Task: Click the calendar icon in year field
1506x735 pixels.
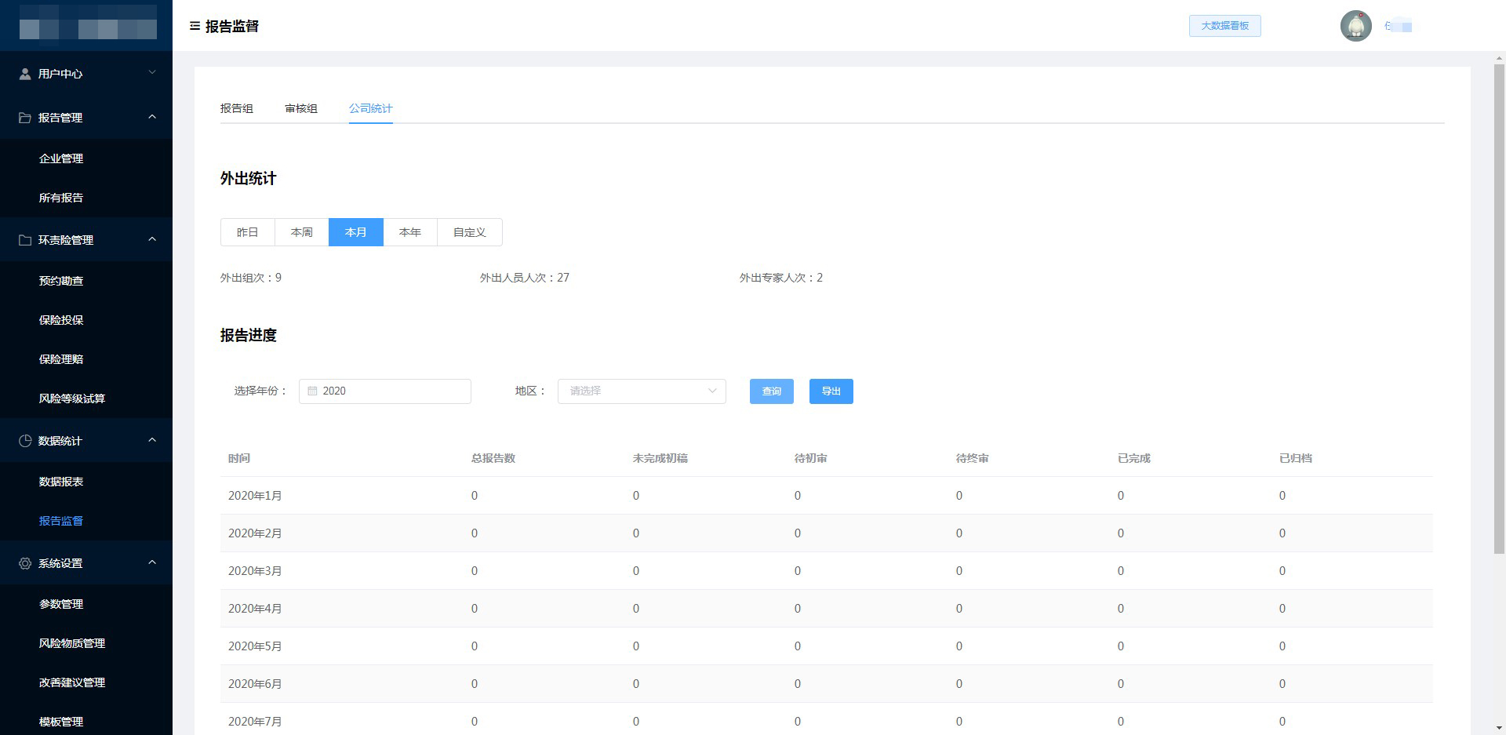Action: [312, 391]
